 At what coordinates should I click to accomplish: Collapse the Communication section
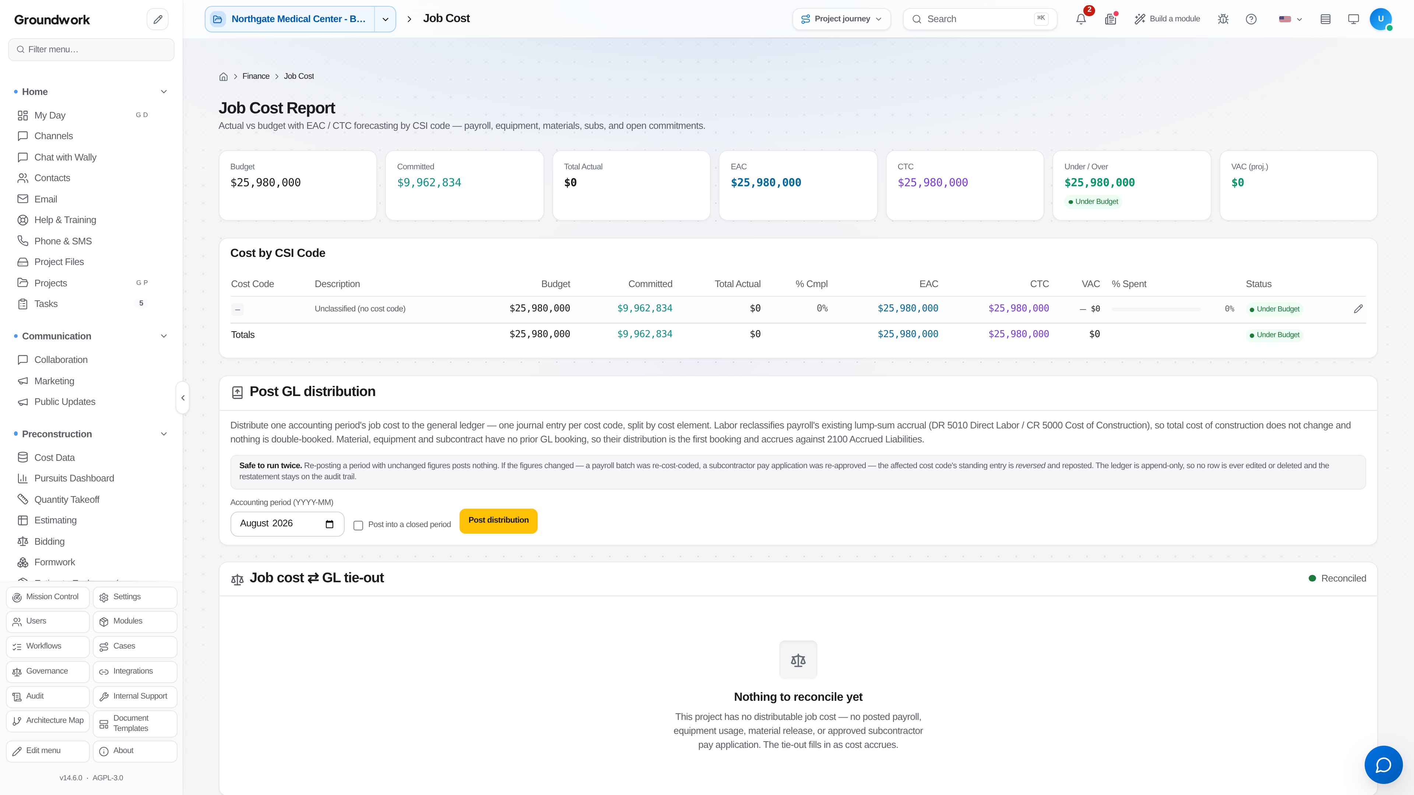(x=163, y=336)
